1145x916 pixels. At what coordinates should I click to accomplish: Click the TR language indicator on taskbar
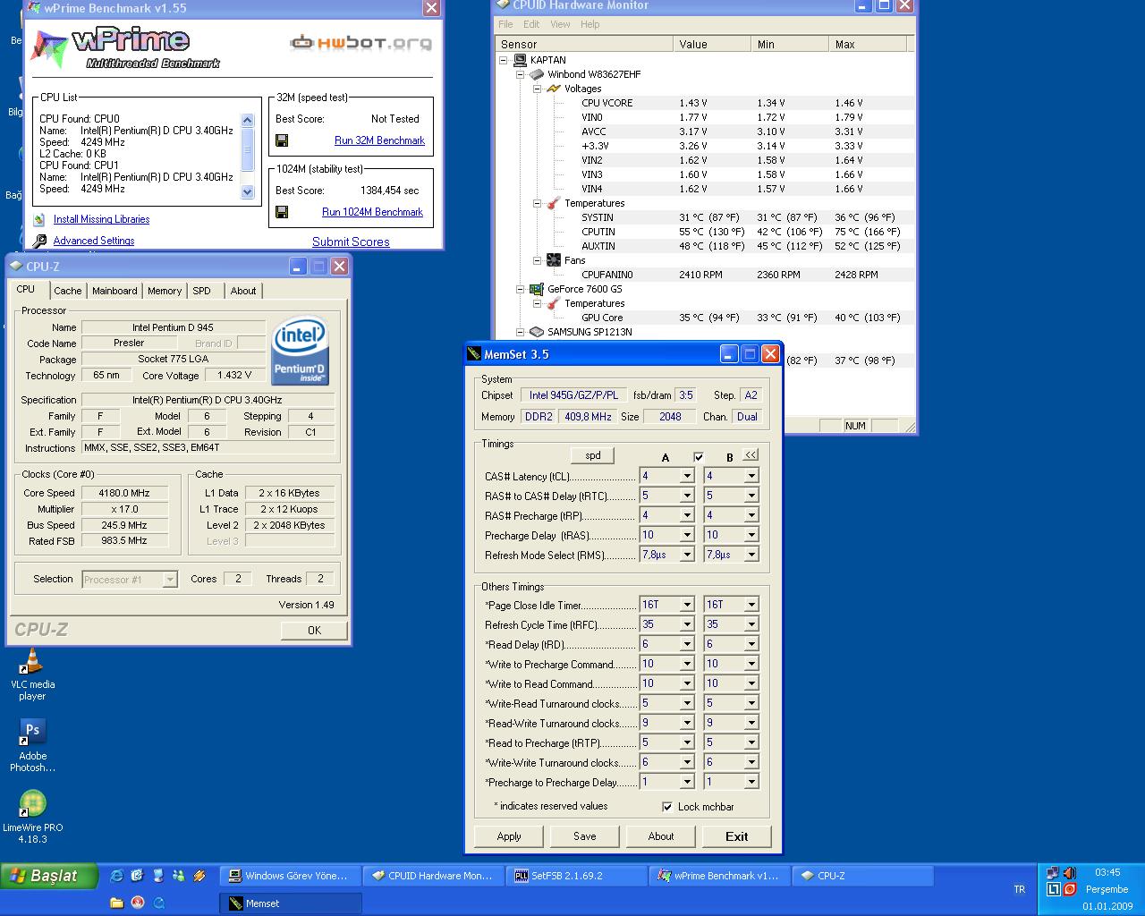point(1020,889)
